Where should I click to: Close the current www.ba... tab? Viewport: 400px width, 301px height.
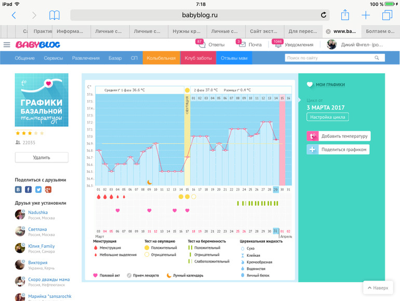(x=328, y=31)
